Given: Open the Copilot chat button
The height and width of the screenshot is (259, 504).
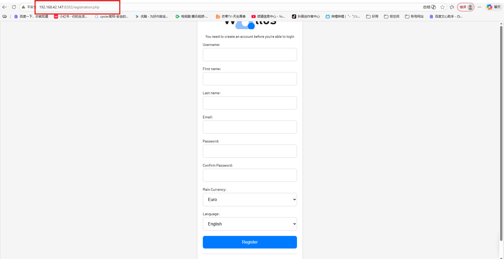Looking at the screenshot, I should [493, 7].
